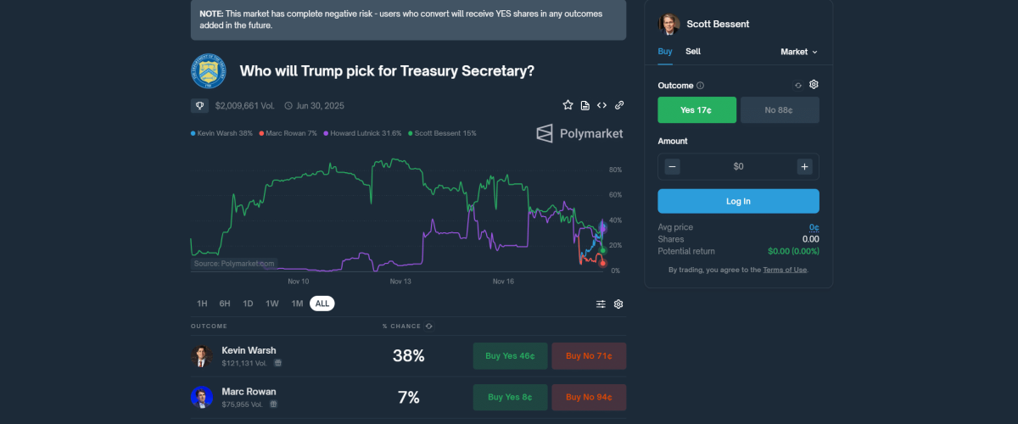
Task: Bookmark this market with the star icon
Action: 568,105
